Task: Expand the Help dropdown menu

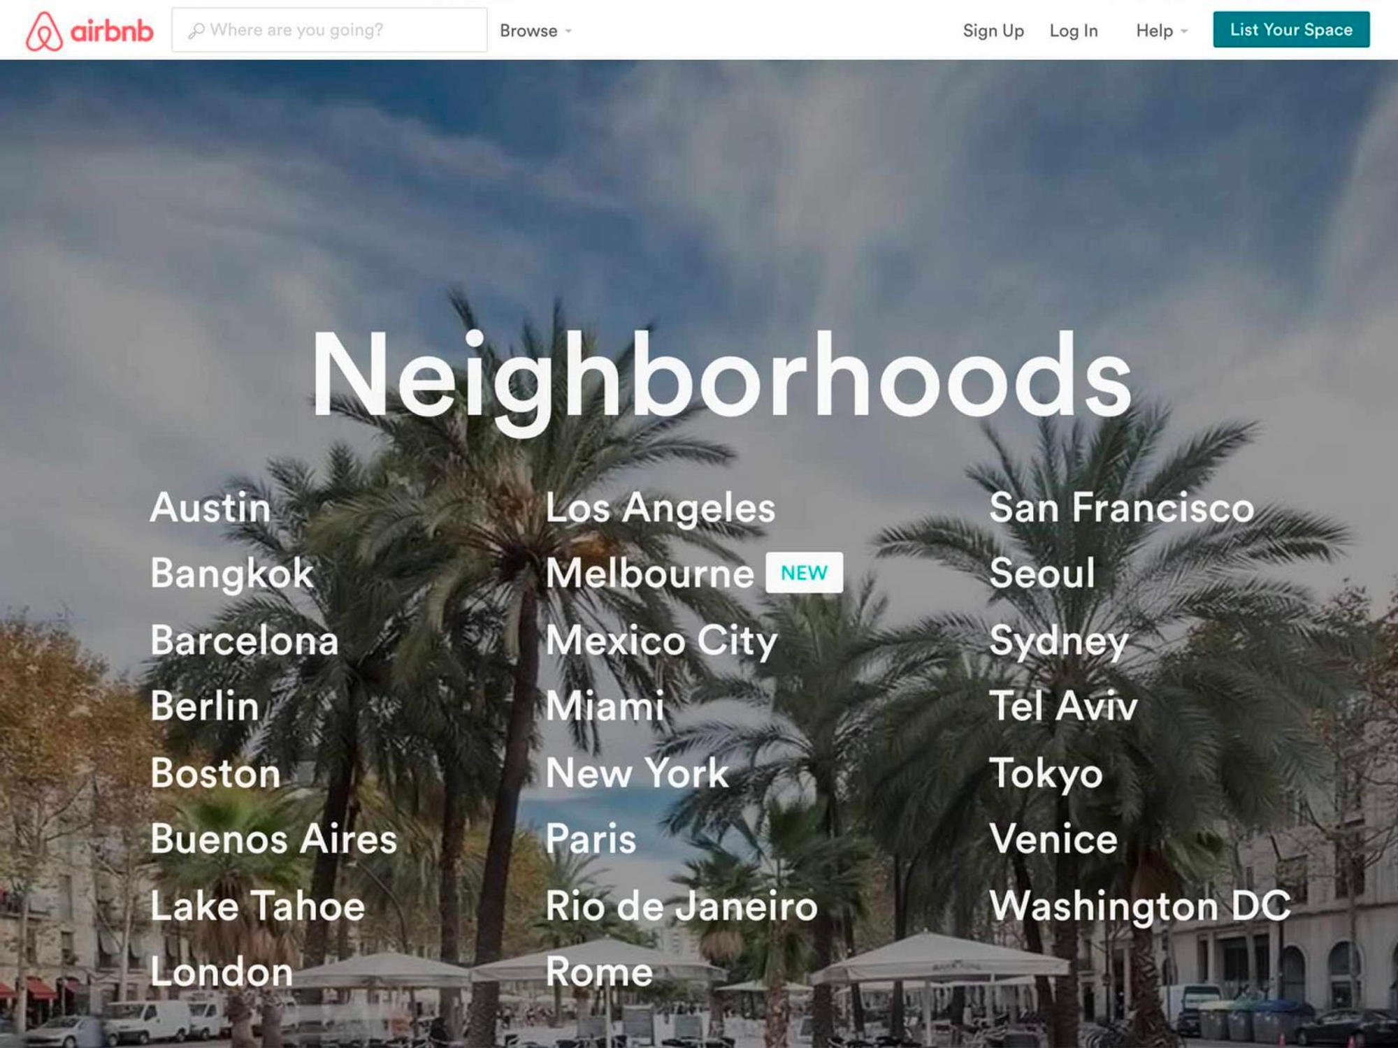Action: point(1161,30)
